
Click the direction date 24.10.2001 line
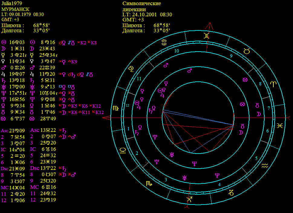tap(147, 14)
